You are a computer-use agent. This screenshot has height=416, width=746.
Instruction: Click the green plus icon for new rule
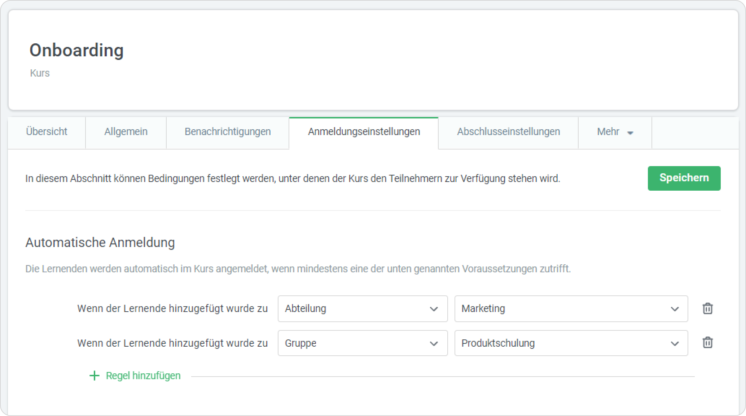(95, 376)
